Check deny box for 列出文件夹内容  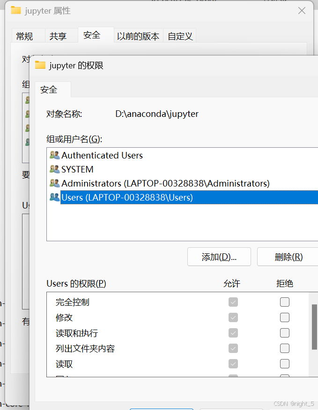[285, 348]
